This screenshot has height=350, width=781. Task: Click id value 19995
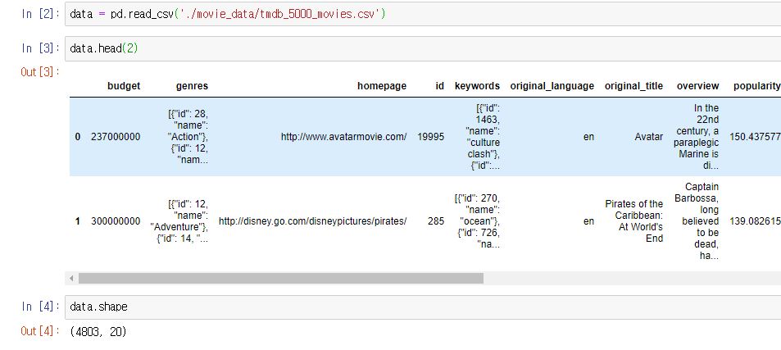click(431, 137)
